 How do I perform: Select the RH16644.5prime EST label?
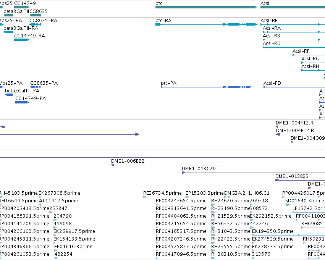point(18,201)
